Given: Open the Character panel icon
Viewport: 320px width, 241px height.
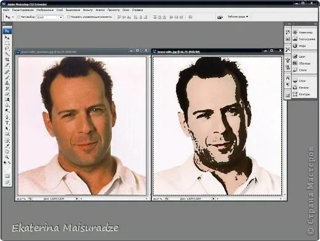Looking at the screenshot, I should [x=287, y=78].
